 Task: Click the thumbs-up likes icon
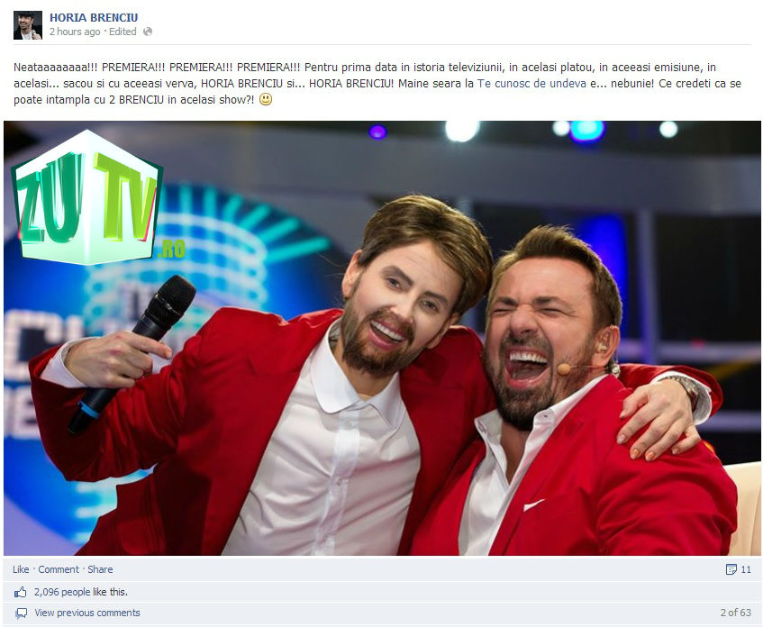point(21,592)
